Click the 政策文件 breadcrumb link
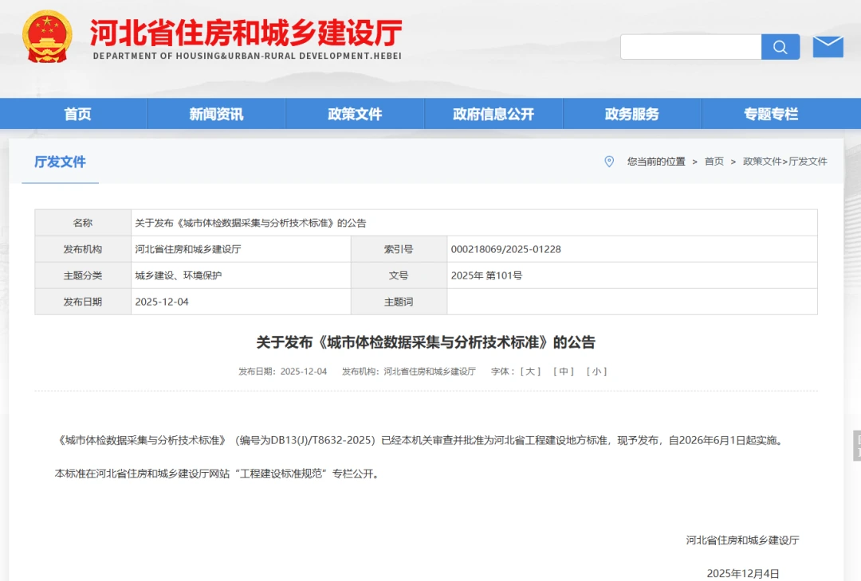Screen dimensions: 861x581 tap(761, 161)
